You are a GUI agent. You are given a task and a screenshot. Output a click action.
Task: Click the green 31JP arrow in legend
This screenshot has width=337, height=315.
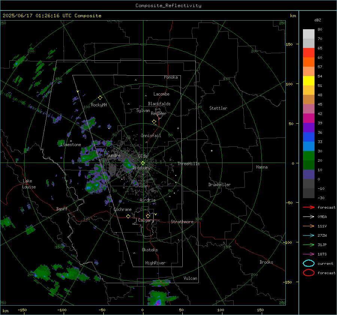[x=309, y=245]
